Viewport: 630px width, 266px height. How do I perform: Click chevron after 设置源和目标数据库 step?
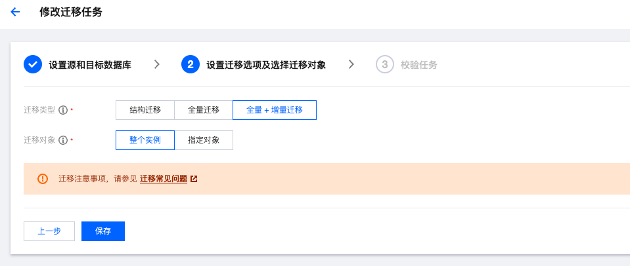pos(157,64)
